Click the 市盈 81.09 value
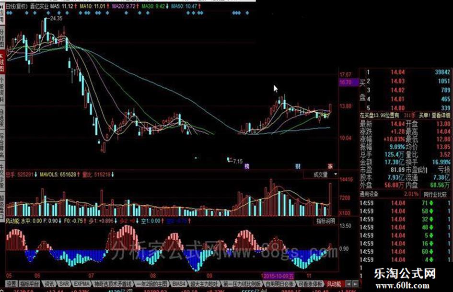This screenshot has height=292, width=453. [398, 170]
